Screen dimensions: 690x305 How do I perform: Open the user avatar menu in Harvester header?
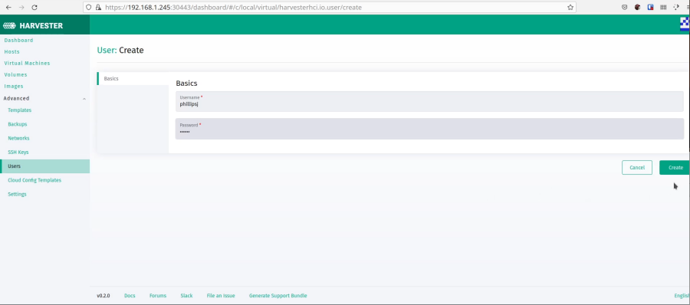pyautogui.click(x=685, y=25)
